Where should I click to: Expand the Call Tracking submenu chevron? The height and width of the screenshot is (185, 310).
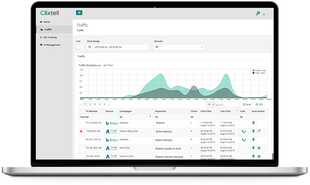pyautogui.click(x=69, y=37)
